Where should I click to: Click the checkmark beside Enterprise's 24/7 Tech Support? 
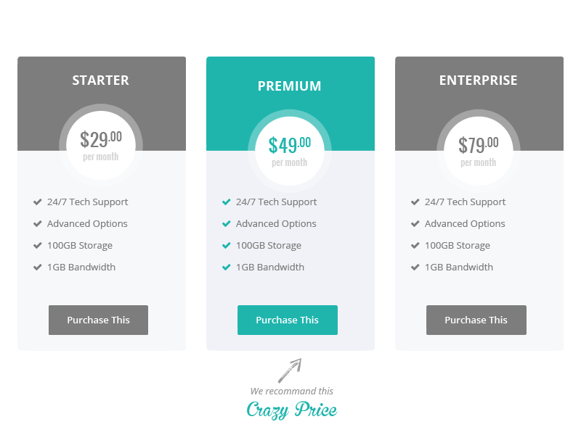coord(415,202)
